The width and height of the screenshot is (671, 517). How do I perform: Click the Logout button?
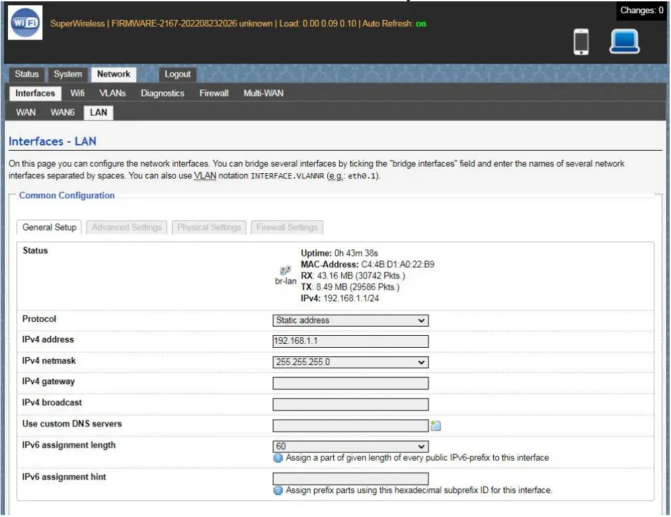[177, 75]
